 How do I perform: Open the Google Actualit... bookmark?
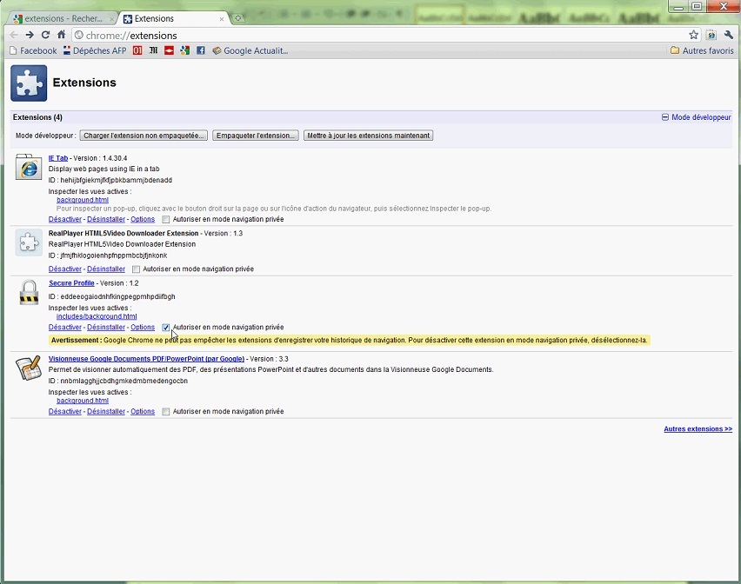250,50
